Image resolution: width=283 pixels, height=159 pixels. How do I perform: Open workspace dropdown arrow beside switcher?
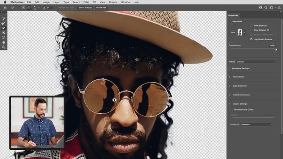[275, 8]
